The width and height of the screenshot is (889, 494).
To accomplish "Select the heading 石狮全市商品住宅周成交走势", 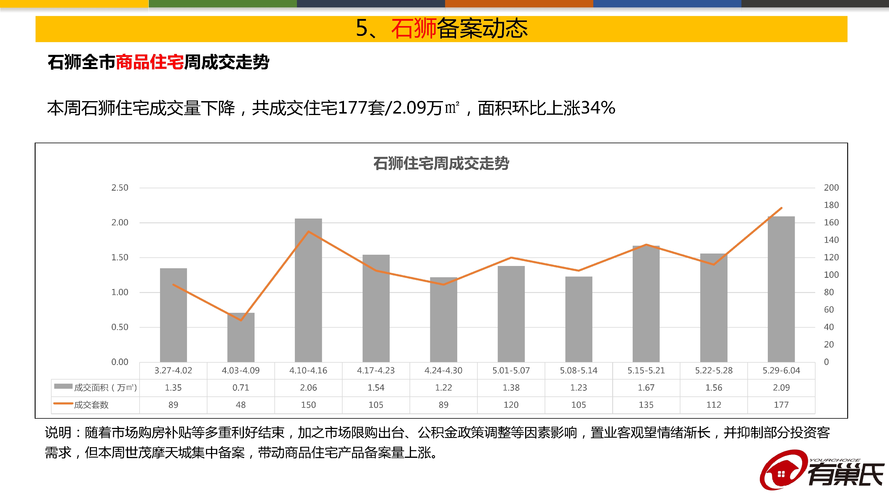I will pyautogui.click(x=159, y=62).
